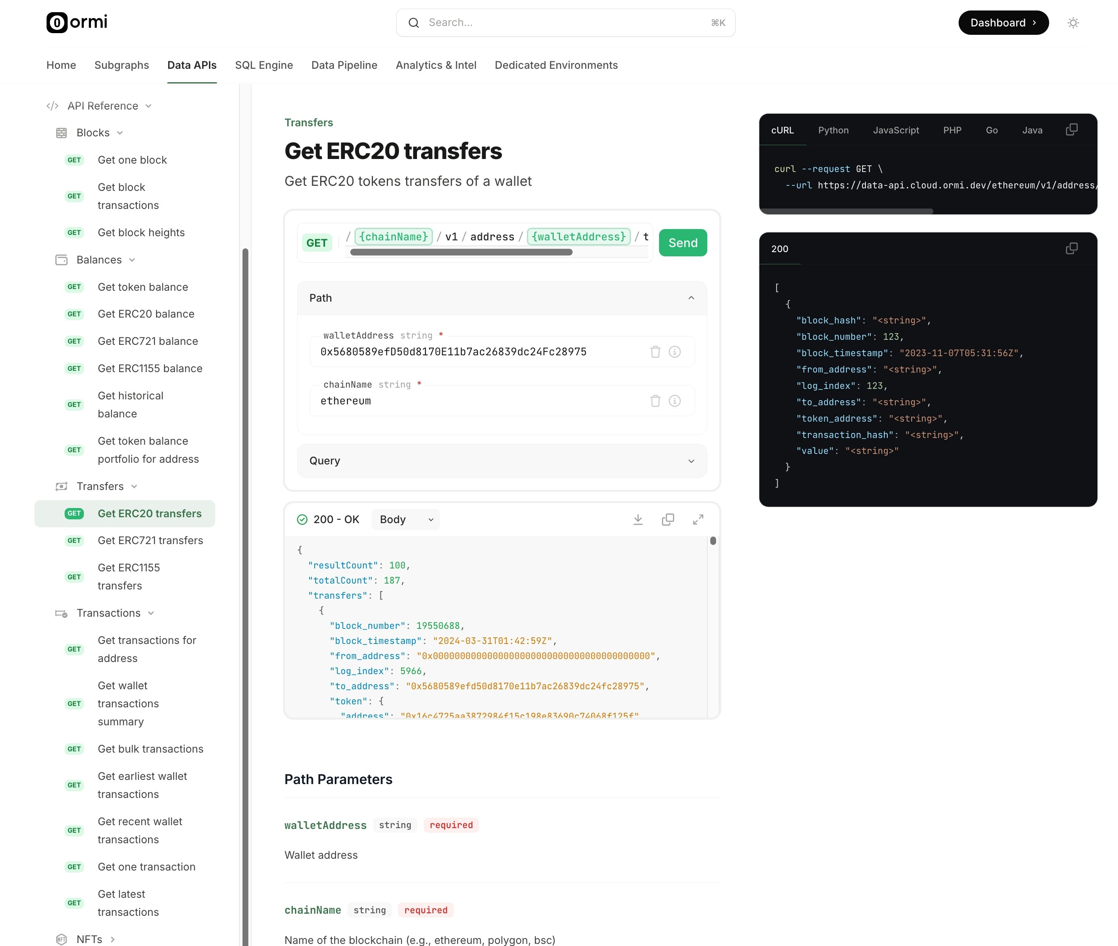Screen dimensions: 1118x946
Task: Open info for the chainName parameter
Action: [x=675, y=401]
